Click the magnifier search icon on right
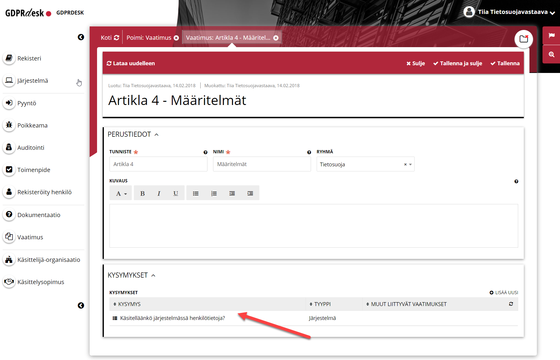Screen dimensions: 560x360 click(x=551, y=55)
